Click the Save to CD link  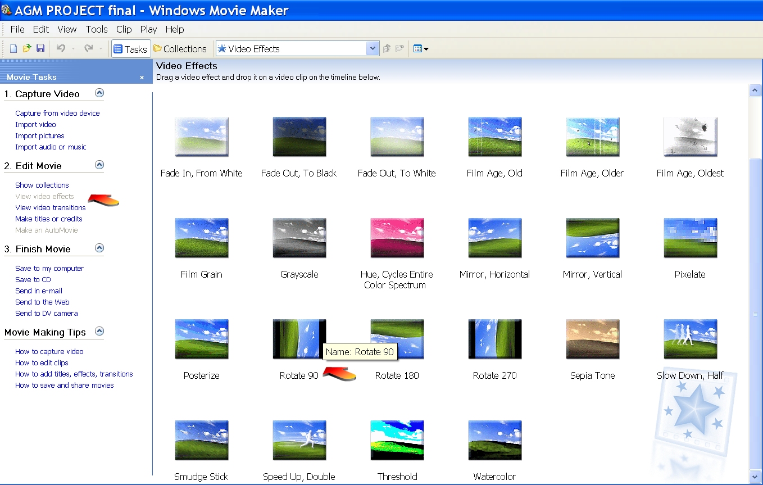coord(33,279)
